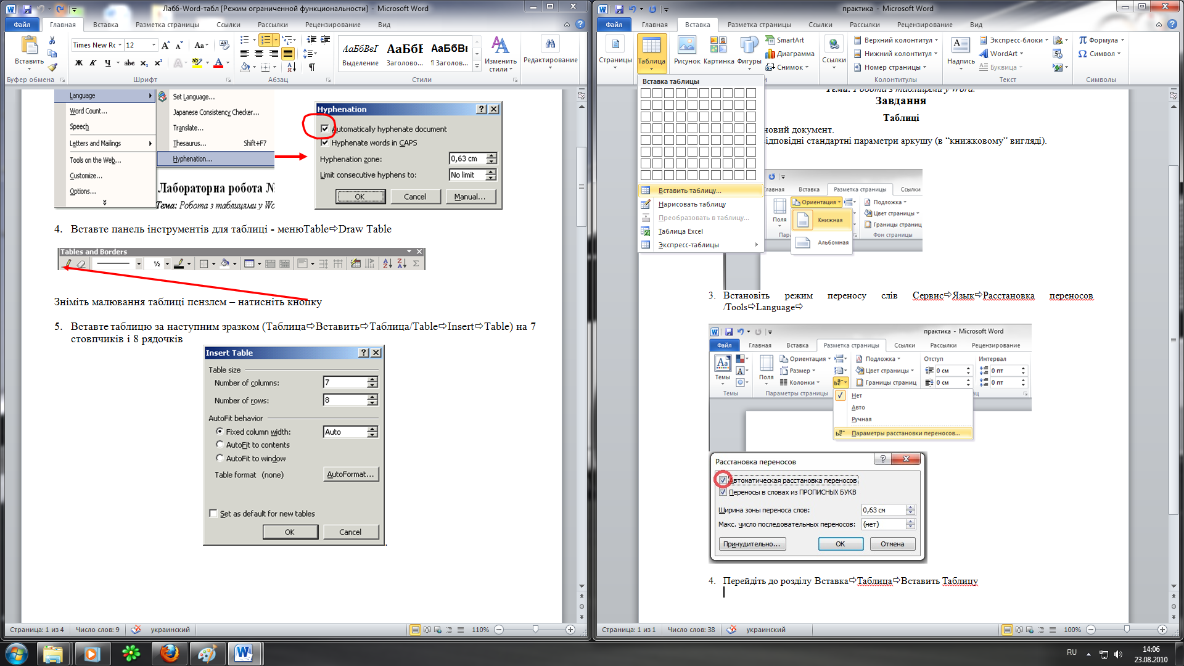The image size is (1184, 666).
Task: Click the Increase Indent icon
Action: [x=326, y=40]
